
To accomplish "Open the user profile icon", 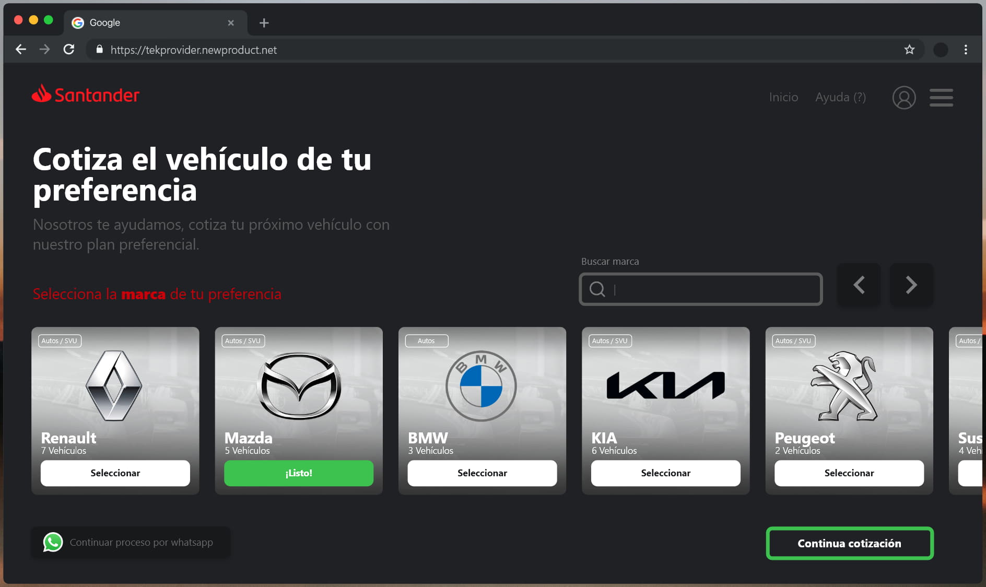I will click(x=903, y=98).
